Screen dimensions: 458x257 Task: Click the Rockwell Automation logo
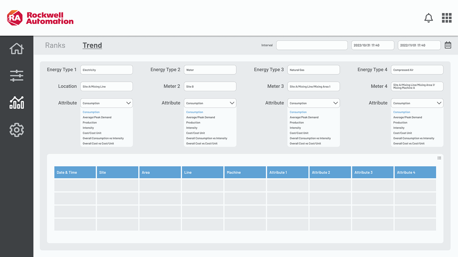tap(40, 18)
